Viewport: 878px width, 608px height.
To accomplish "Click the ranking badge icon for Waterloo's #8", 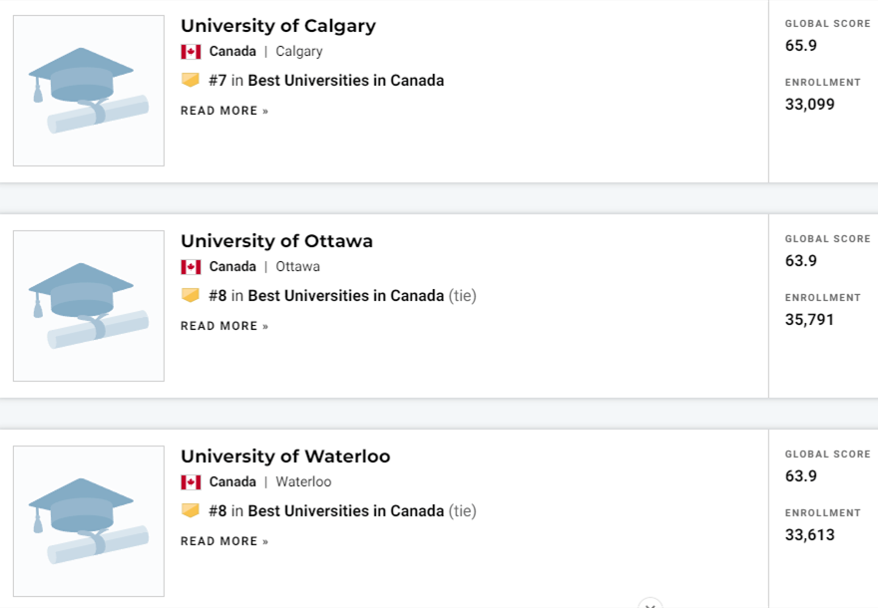I will [x=191, y=511].
